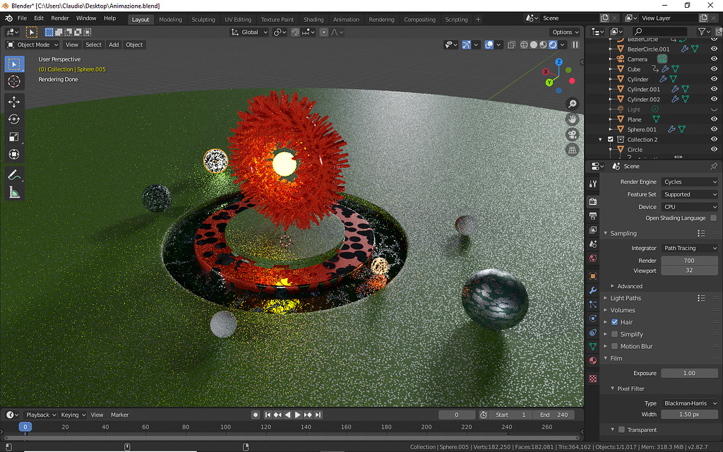
Task: Choose the Rotate tool
Action: tap(14, 119)
